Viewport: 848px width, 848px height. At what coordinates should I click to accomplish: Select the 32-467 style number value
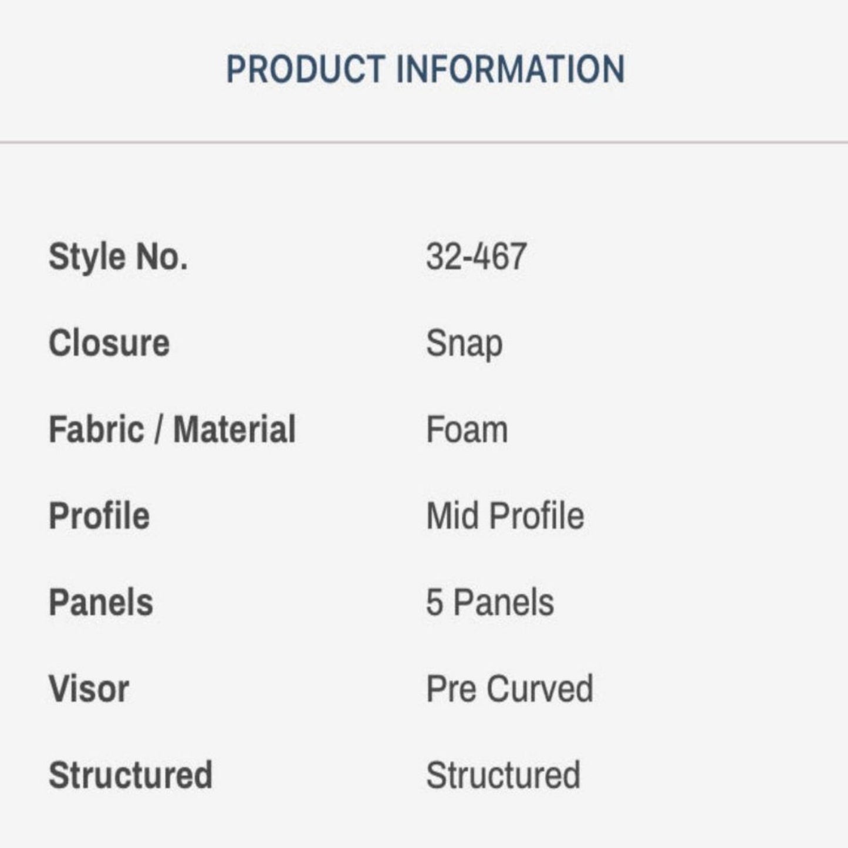[x=476, y=257]
